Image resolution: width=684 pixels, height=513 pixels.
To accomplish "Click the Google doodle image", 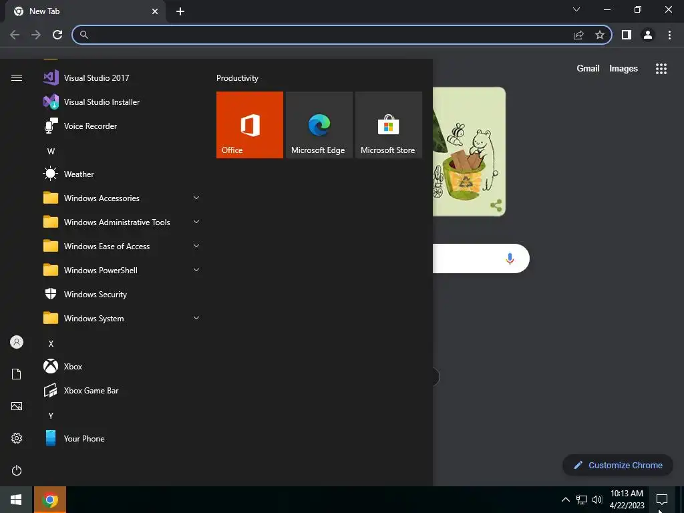I will tap(469, 152).
